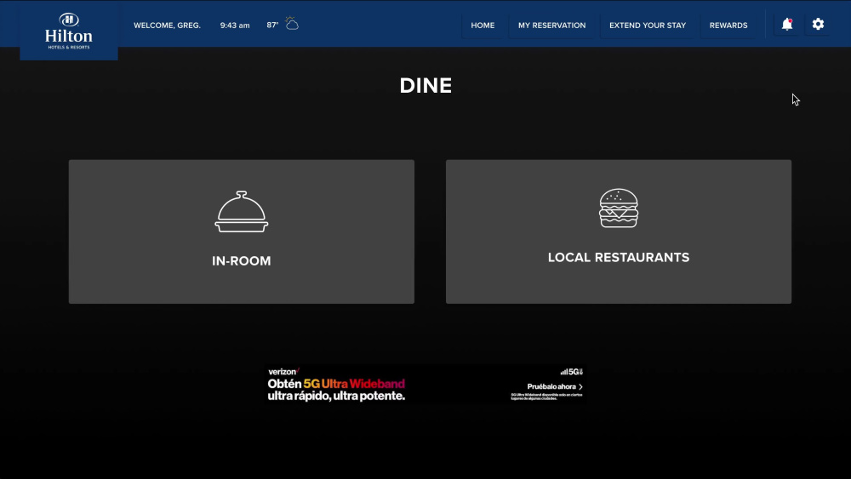Screen dimensions: 851x479
Task: Click the Pruébalo ahora link in the ad
Action: (x=555, y=387)
